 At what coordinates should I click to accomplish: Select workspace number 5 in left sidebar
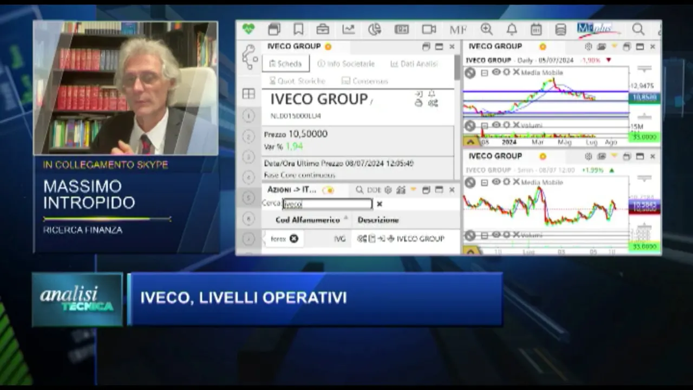tap(249, 198)
